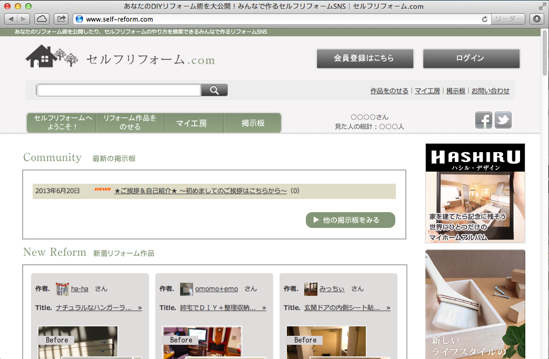Go back with Safari back arrow
Image resolution: width=549 pixels, height=359 pixels.
pos(11,19)
